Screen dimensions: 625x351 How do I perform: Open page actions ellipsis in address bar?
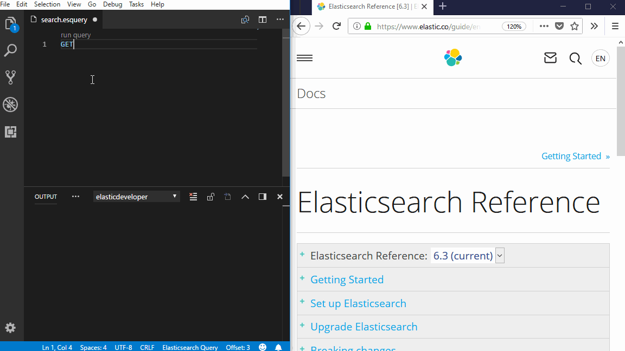(x=544, y=26)
